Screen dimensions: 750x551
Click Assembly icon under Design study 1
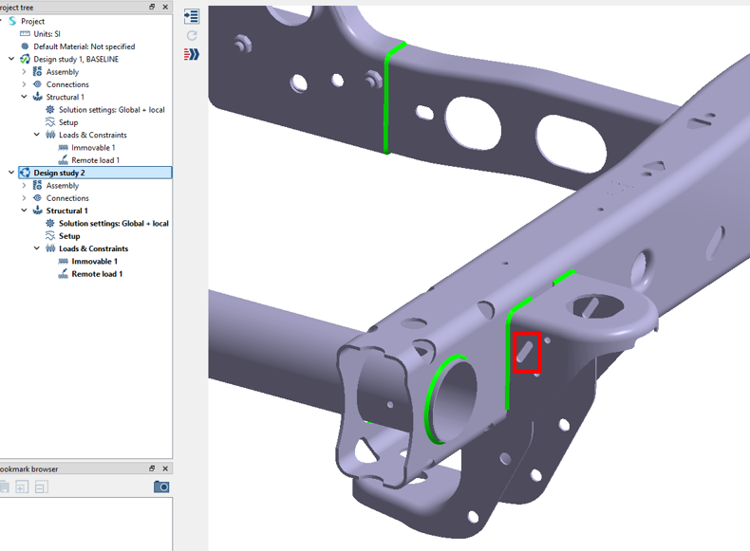37,72
